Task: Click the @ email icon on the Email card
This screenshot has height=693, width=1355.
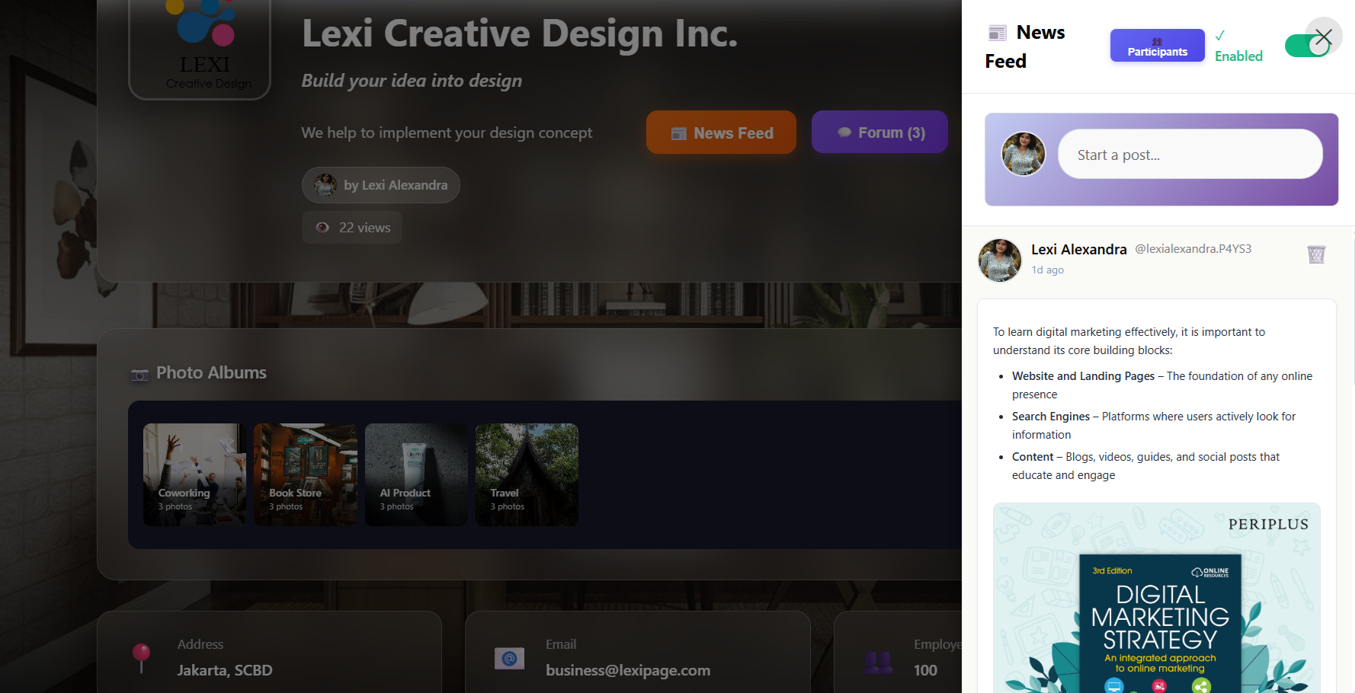Action: pos(511,657)
